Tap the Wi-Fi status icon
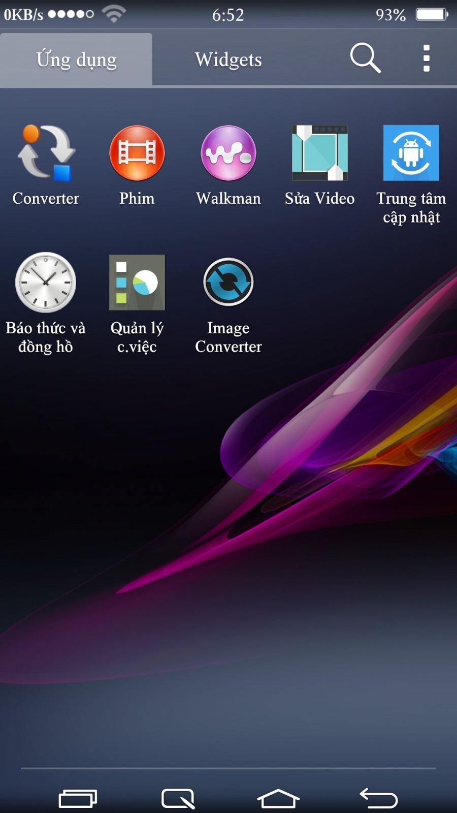This screenshot has width=457, height=813. (114, 14)
